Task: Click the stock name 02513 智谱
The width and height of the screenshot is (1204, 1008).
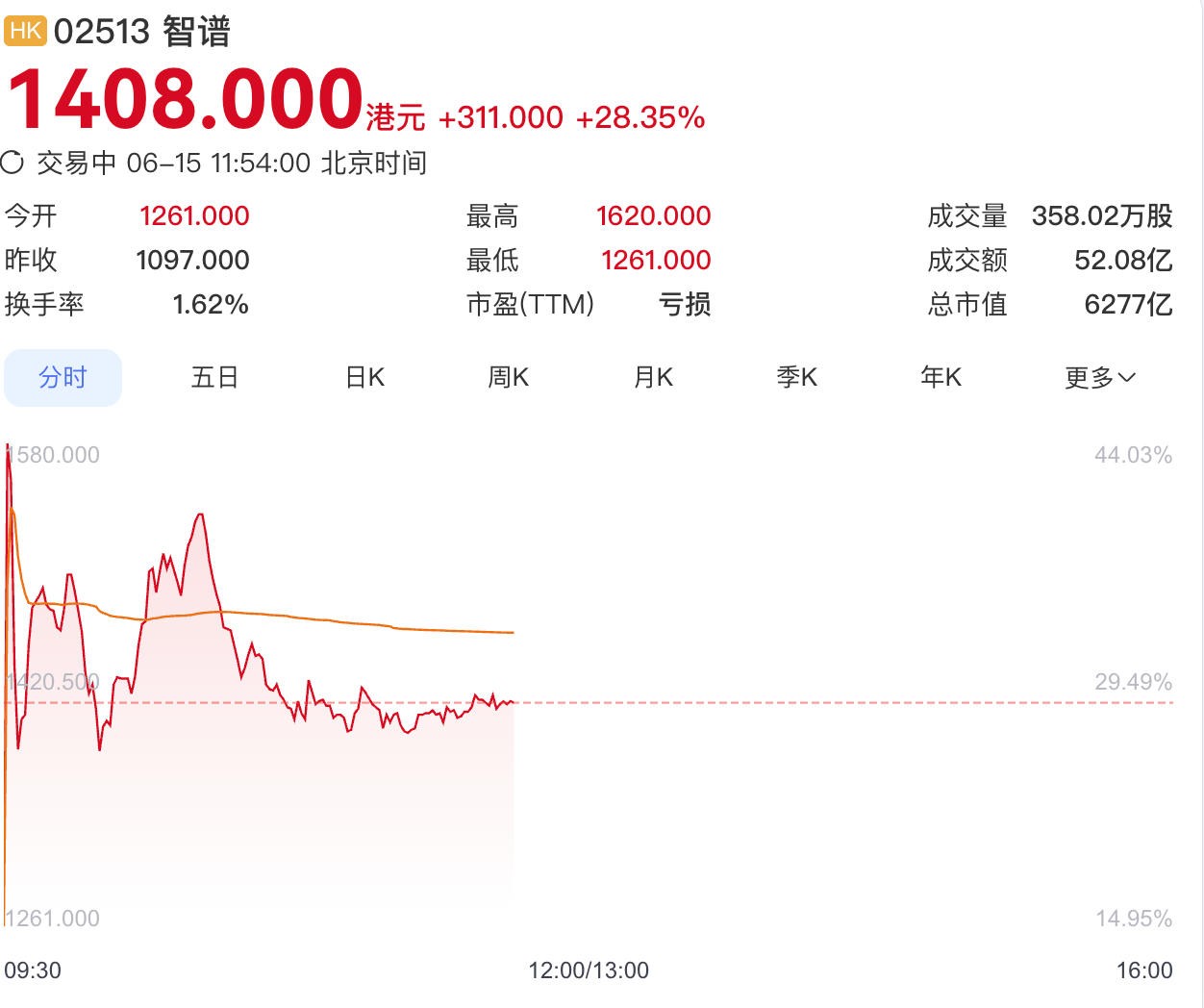Action: pos(142,32)
